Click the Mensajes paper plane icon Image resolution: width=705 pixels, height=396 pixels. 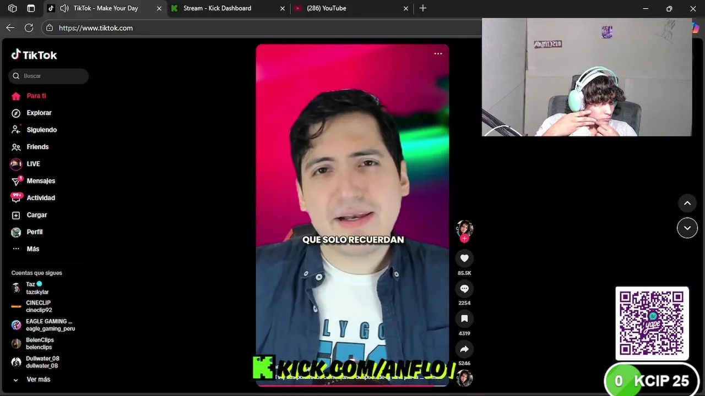[16, 181]
